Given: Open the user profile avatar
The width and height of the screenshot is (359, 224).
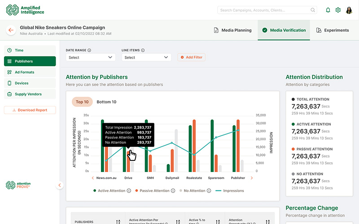Looking at the screenshot, I should coord(349,10).
